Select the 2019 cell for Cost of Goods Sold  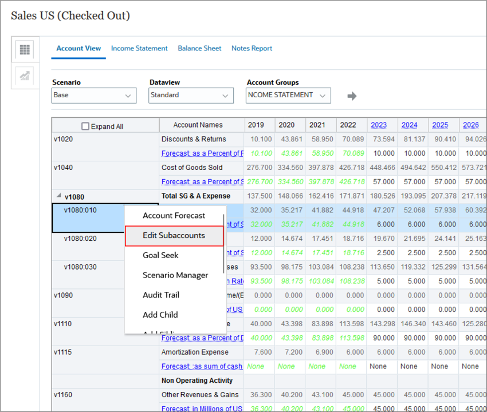258,168
